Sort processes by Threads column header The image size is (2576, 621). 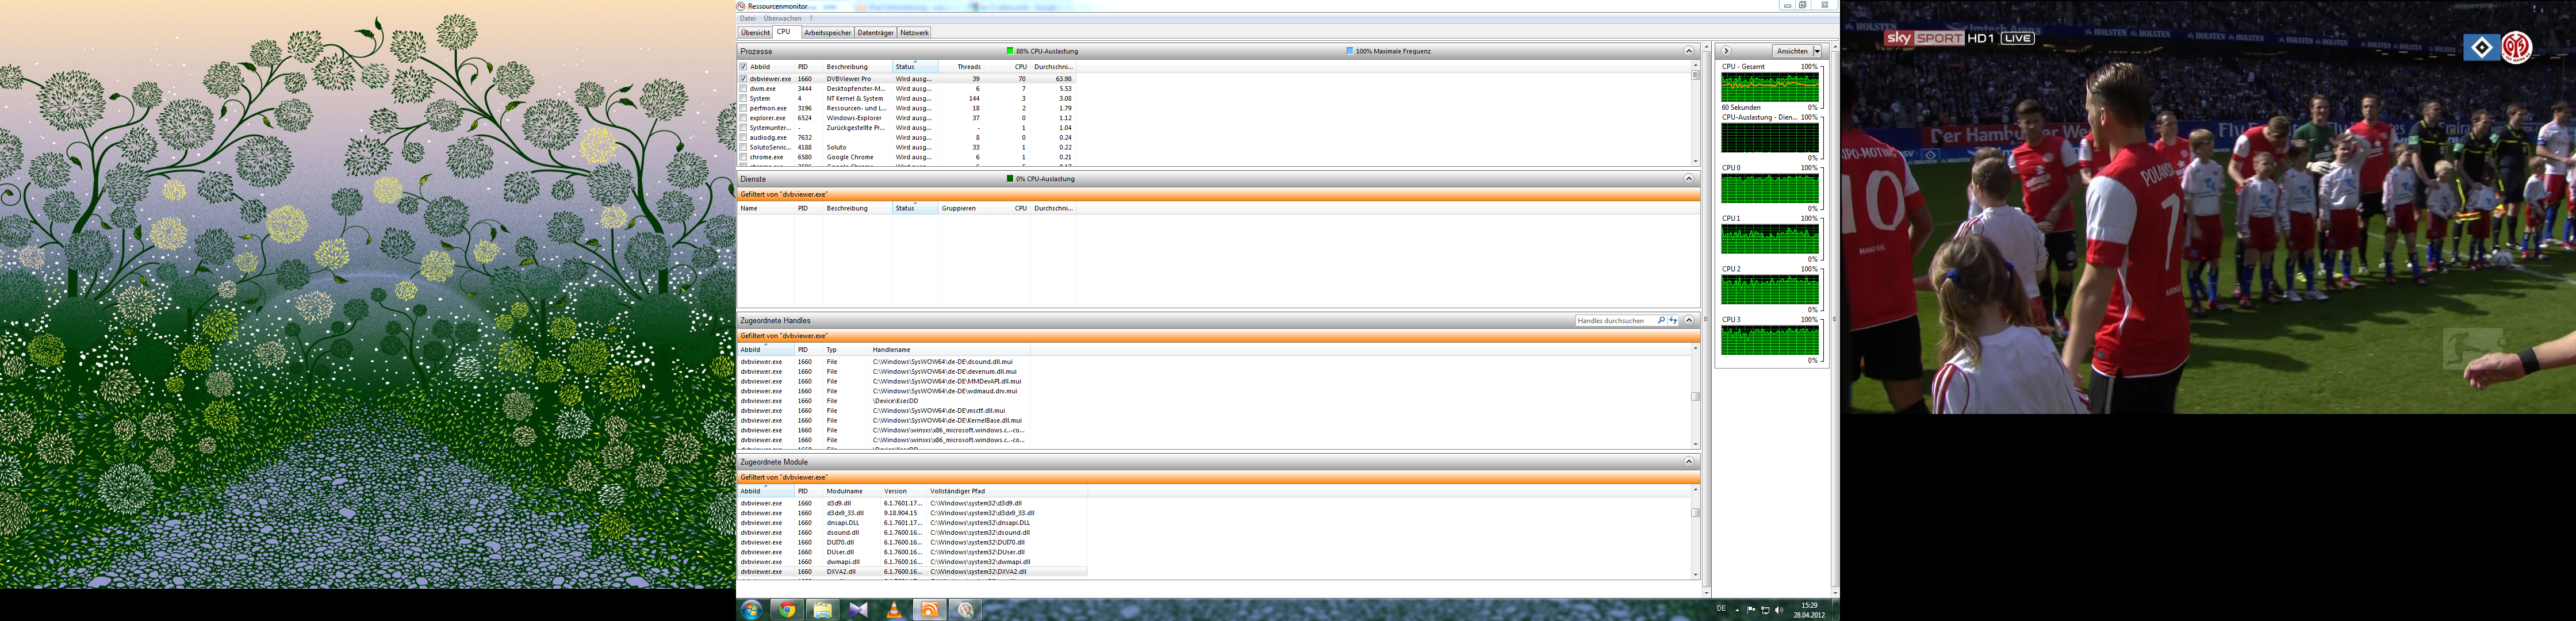968,67
